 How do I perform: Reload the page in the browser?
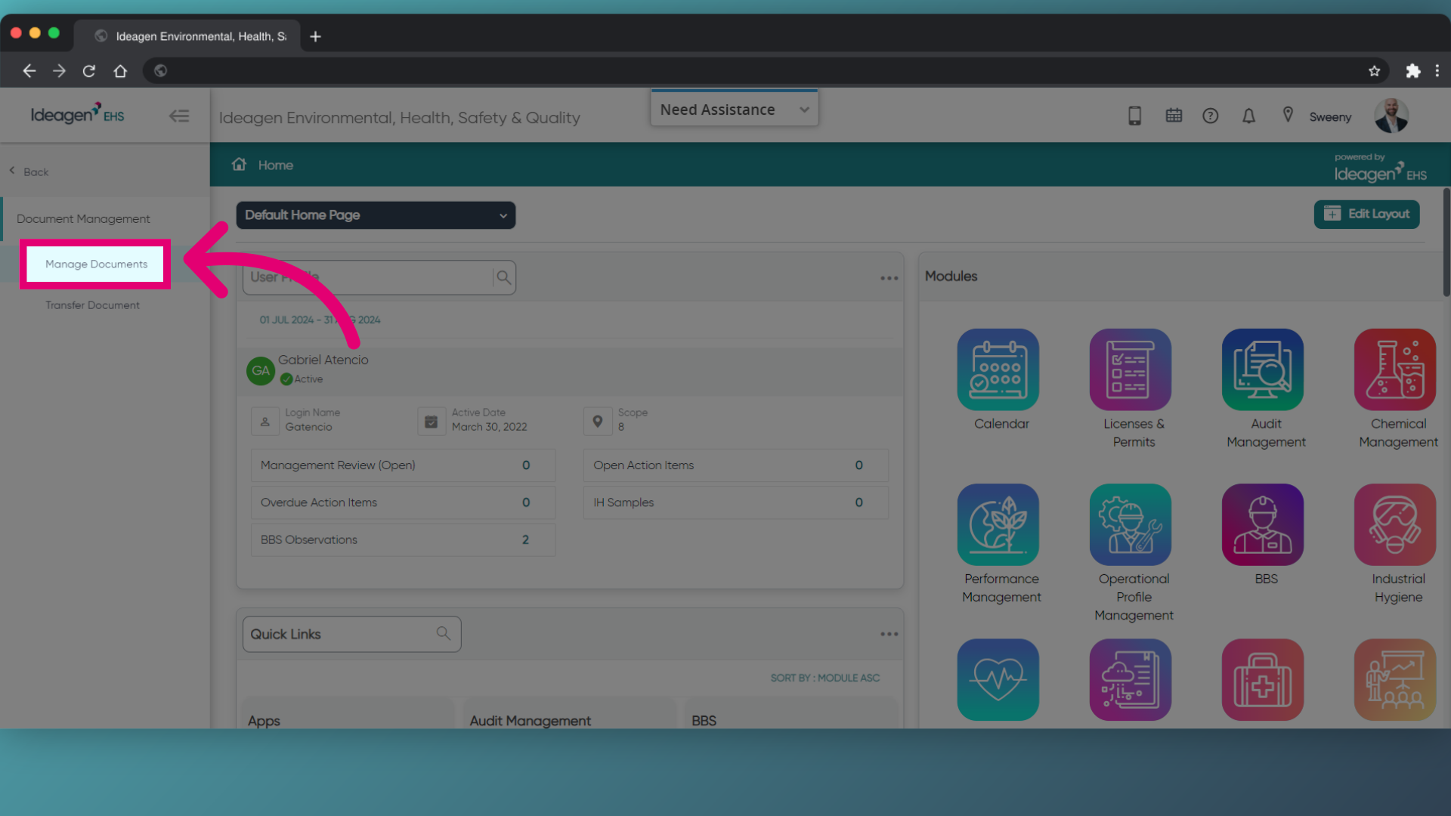tap(89, 70)
